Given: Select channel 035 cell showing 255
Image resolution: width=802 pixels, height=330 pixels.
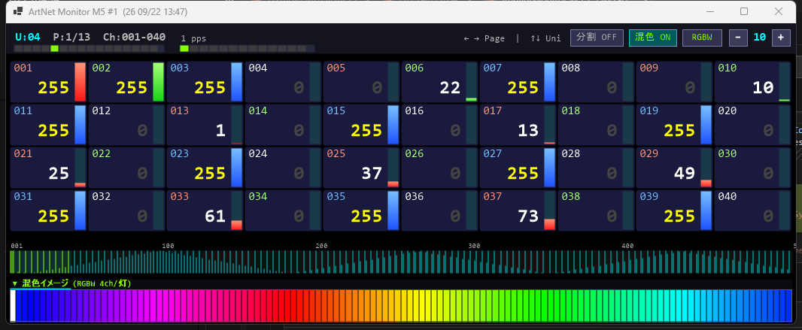Looking at the screenshot, I should click(362, 210).
